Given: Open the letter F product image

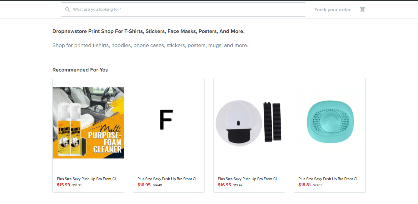Looking at the screenshot, I should [x=169, y=123].
